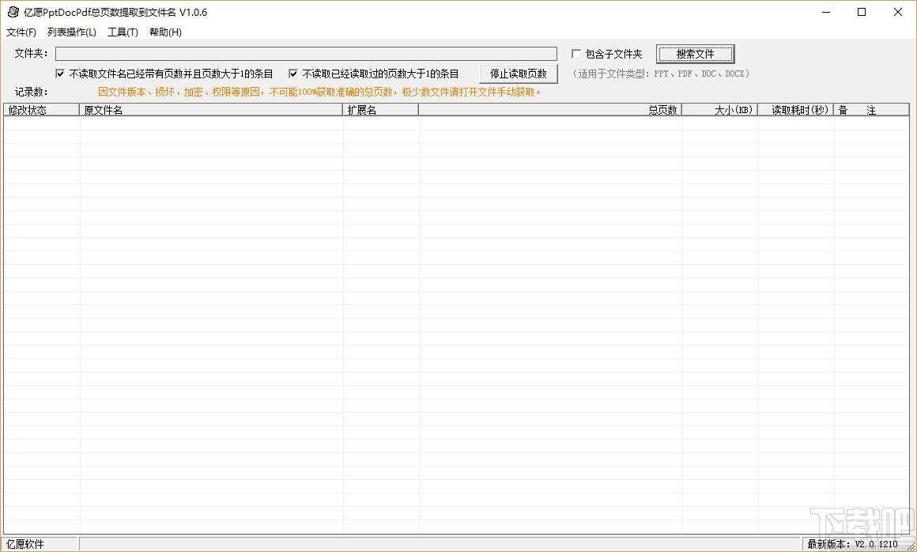917x552 pixels.
Task: Click the 搜索文件 button
Action: [695, 54]
